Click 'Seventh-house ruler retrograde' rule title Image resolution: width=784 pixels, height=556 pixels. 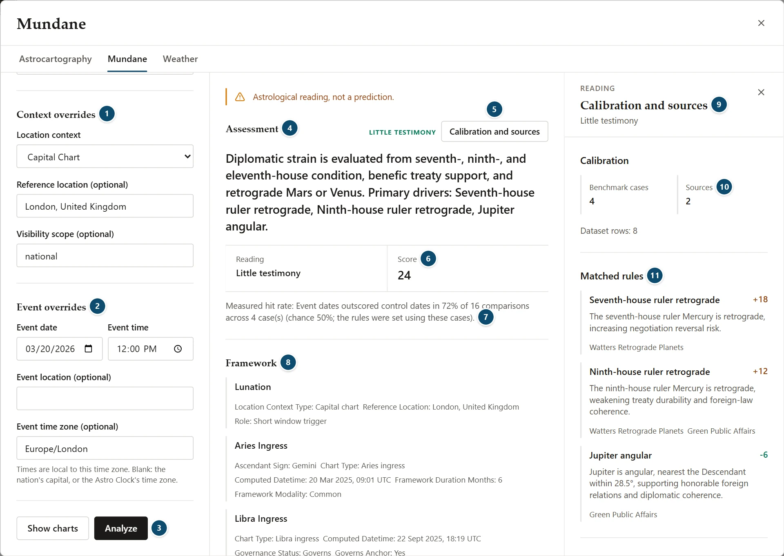(655, 300)
